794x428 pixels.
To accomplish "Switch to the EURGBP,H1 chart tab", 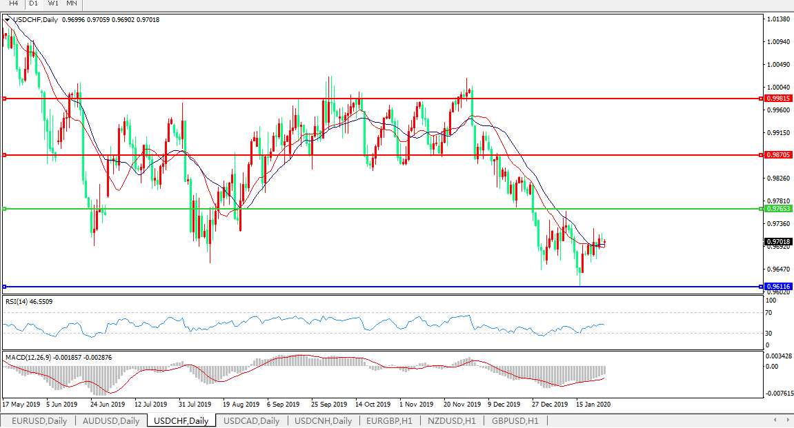I will point(389,420).
